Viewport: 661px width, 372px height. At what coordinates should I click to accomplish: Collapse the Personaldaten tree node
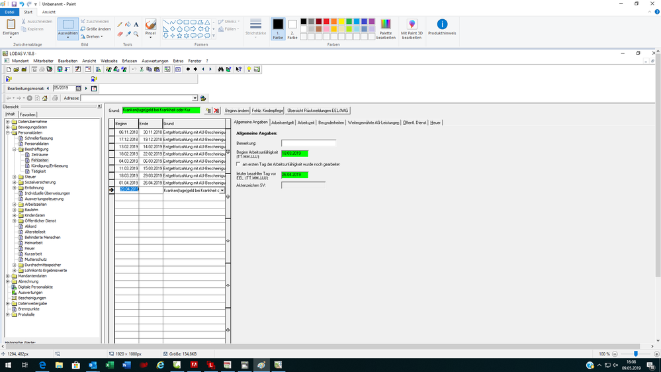coord(7,132)
